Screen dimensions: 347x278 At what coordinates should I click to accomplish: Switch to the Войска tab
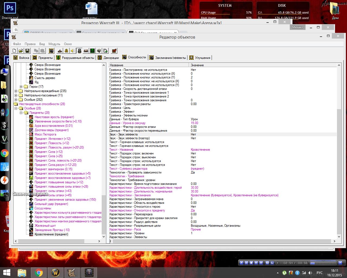21,58
